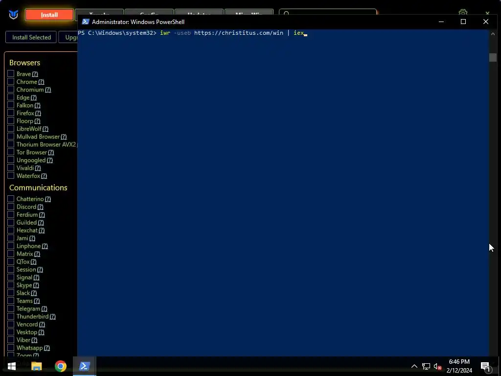501x376 pixels.
Task: Click the Install Selected button
Action: 31,37
